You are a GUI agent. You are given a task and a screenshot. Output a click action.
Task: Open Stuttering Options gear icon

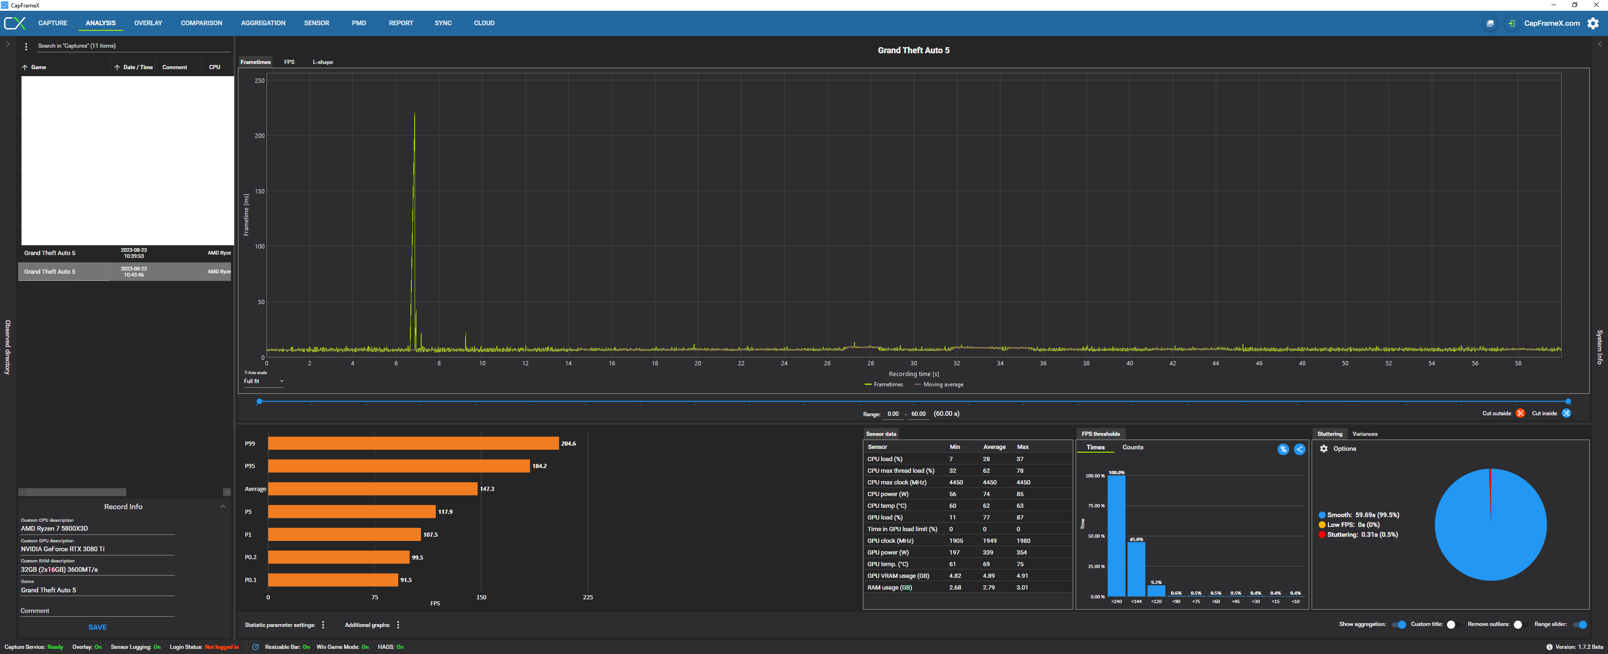point(1324,448)
